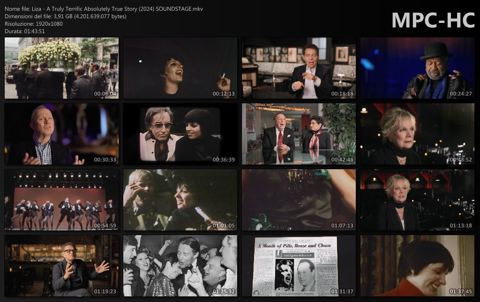This screenshot has width=480, height=302.
Task: Open the 00:42:46 interview thumbnail
Action: click(x=299, y=134)
